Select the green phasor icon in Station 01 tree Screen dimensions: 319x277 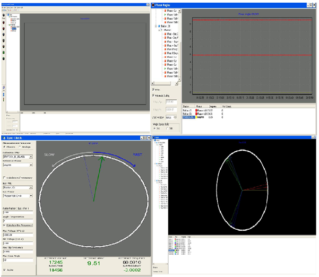[x=166, y=68]
